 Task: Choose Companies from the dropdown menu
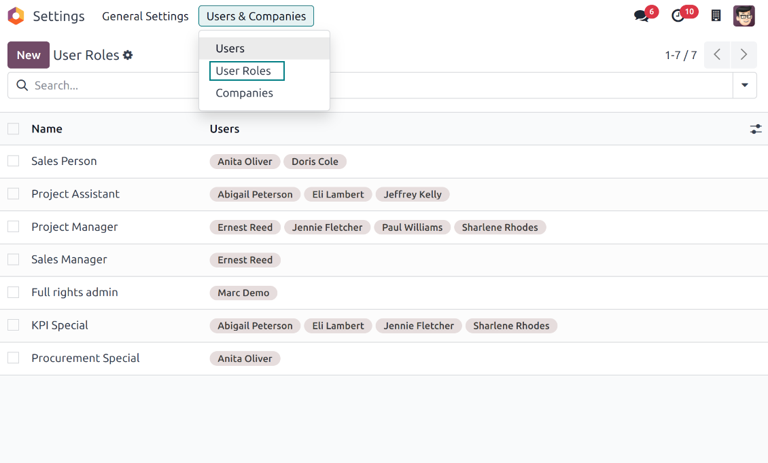click(244, 93)
